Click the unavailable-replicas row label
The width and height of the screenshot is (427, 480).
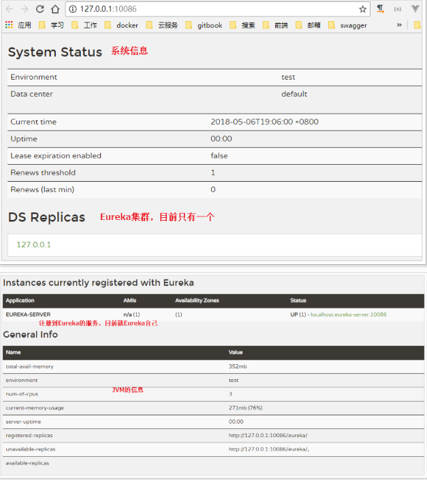point(31,449)
